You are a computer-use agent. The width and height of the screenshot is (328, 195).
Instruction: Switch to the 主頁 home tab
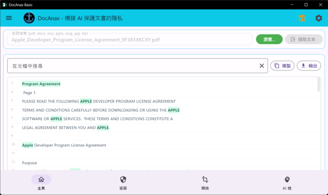(41, 183)
